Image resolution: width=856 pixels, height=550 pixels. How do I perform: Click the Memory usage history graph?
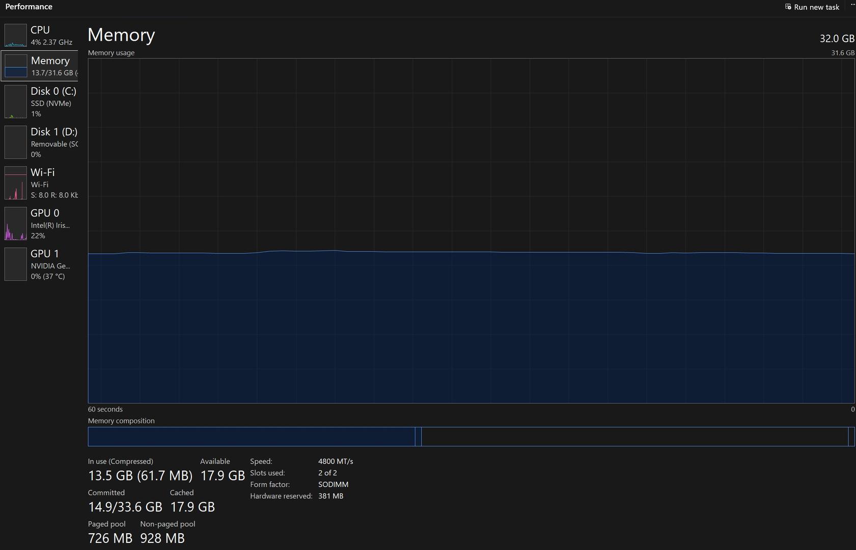coord(471,231)
